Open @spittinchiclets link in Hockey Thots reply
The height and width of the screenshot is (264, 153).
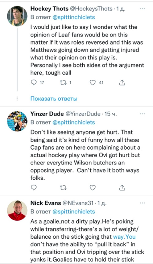tap(74, 17)
